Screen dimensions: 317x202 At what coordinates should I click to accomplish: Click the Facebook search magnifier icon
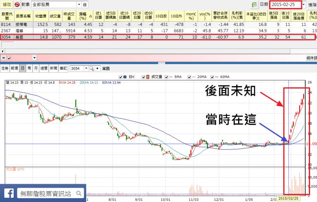click(78, 194)
